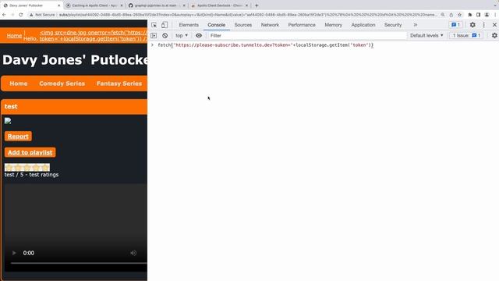Close the Davy Jones' Putlocker tab
This screenshot has width=499, height=281.
pos(59,5)
